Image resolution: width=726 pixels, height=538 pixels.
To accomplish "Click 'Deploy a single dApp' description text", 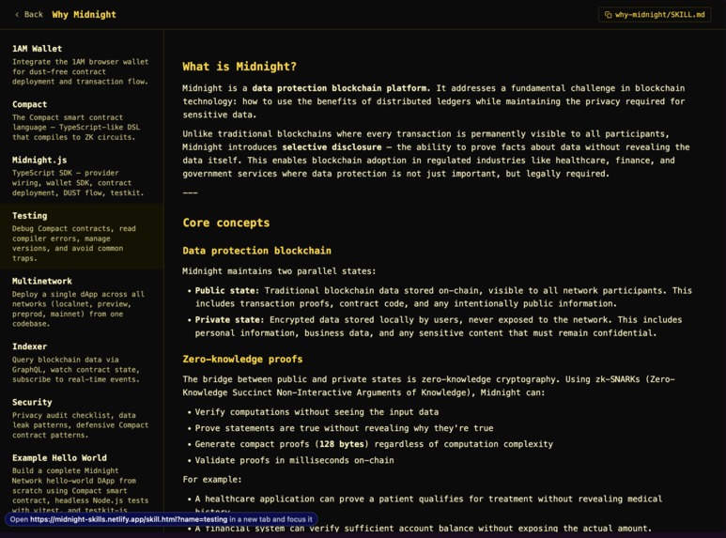I will click(x=78, y=309).
